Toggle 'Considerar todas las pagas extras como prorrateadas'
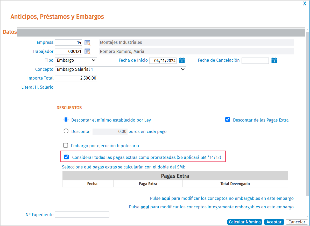Viewport: 310px width, 226px height. [x=66, y=157]
